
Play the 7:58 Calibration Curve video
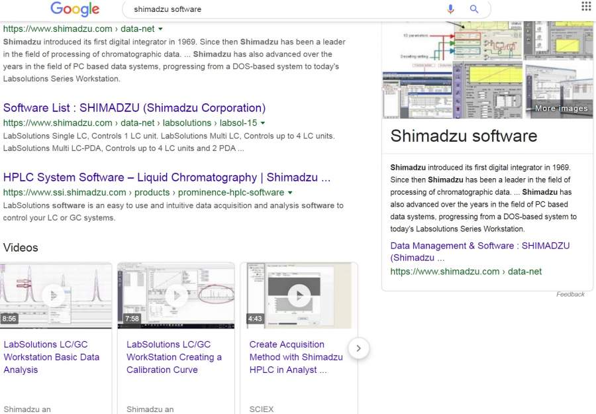[x=176, y=295]
